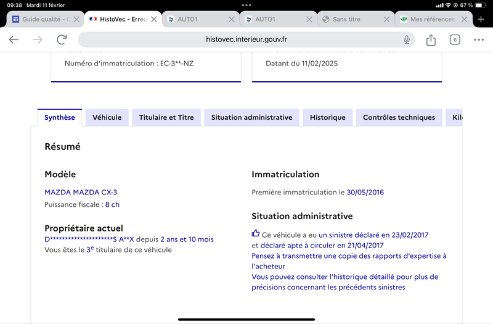493x324 pixels.
Task: Select the Synthèse tab
Action: [60, 117]
